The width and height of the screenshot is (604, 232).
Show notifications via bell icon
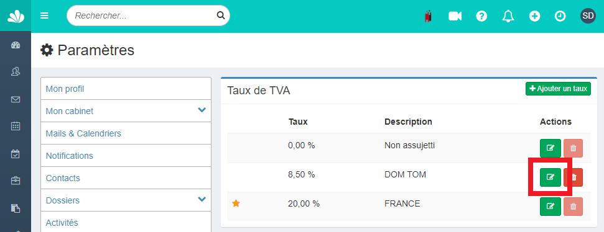[x=508, y=16]
